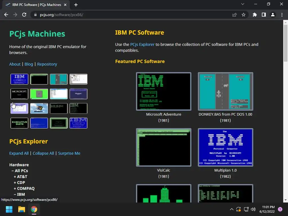Bookmark this page with the star
This screenshot has height=216, width=288.
coord(243,15)
